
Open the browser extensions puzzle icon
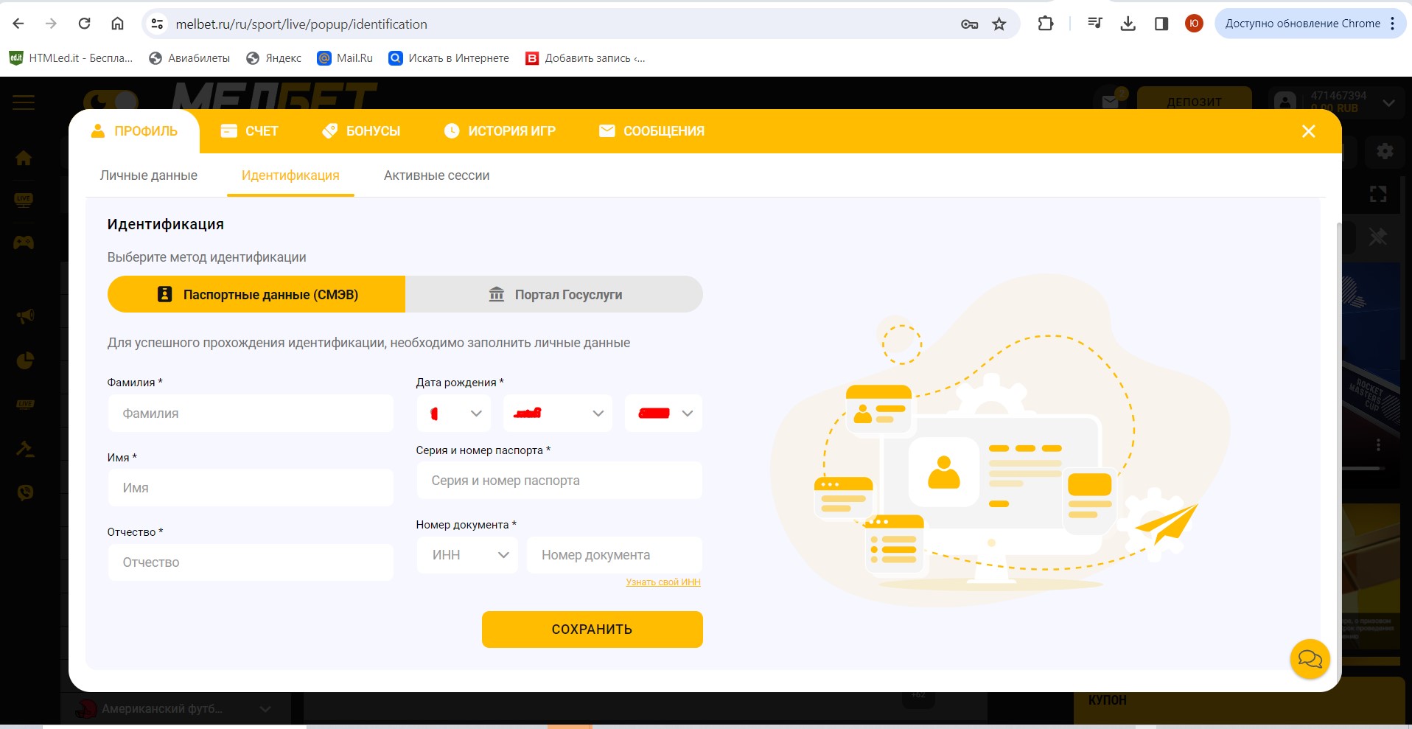coord(1045,24)
